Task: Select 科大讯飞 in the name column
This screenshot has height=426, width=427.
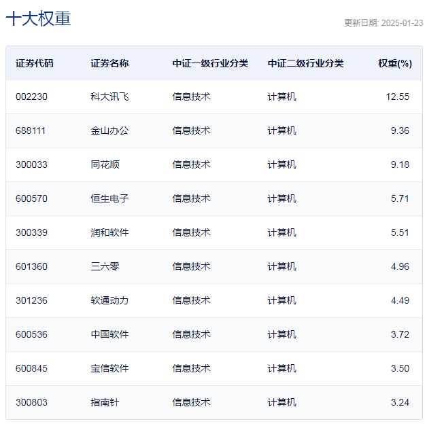Action: coord(109,96)
